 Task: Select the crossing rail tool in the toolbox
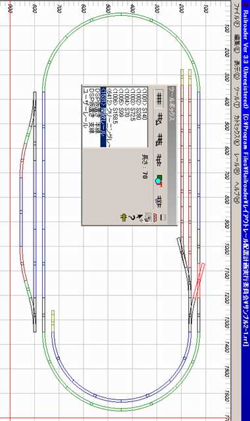click(159, 160)
